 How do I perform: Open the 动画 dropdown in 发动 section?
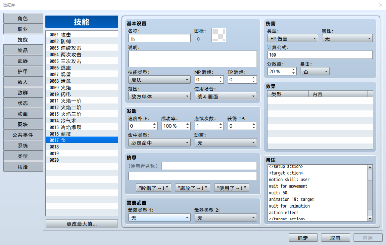[225, 143]
